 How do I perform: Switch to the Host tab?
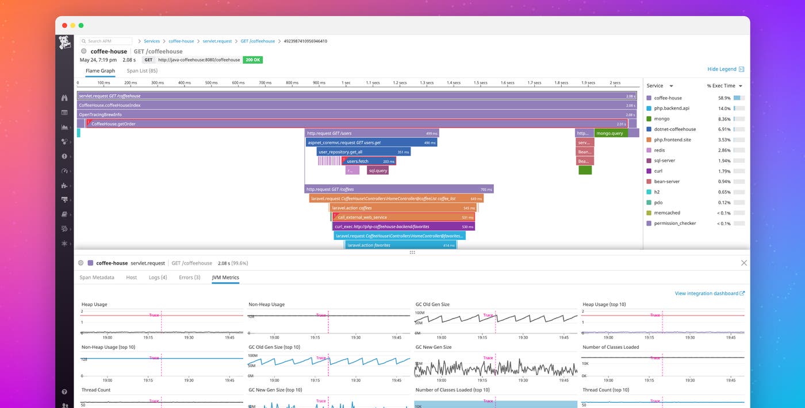(x=131, y=277)
